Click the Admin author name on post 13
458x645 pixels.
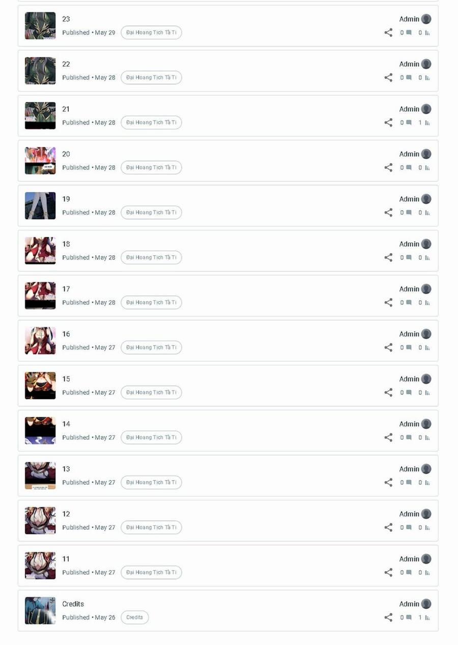click(x=409, y=469)
